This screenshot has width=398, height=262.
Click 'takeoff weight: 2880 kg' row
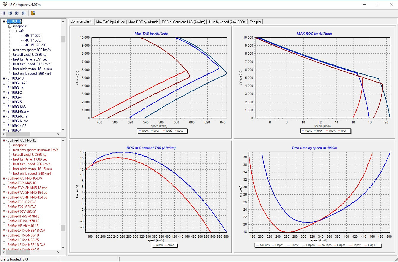(x=30, y=55)
